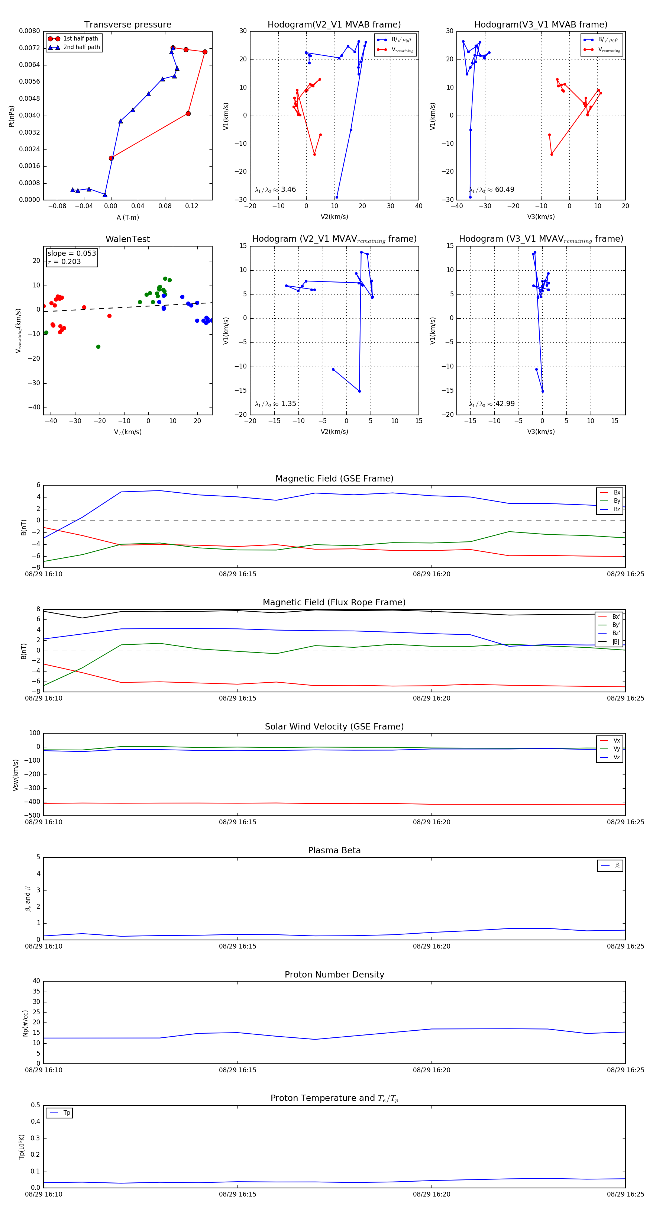Click the 'Tp(10^6K)' y-axis label

coord(22,1147)
